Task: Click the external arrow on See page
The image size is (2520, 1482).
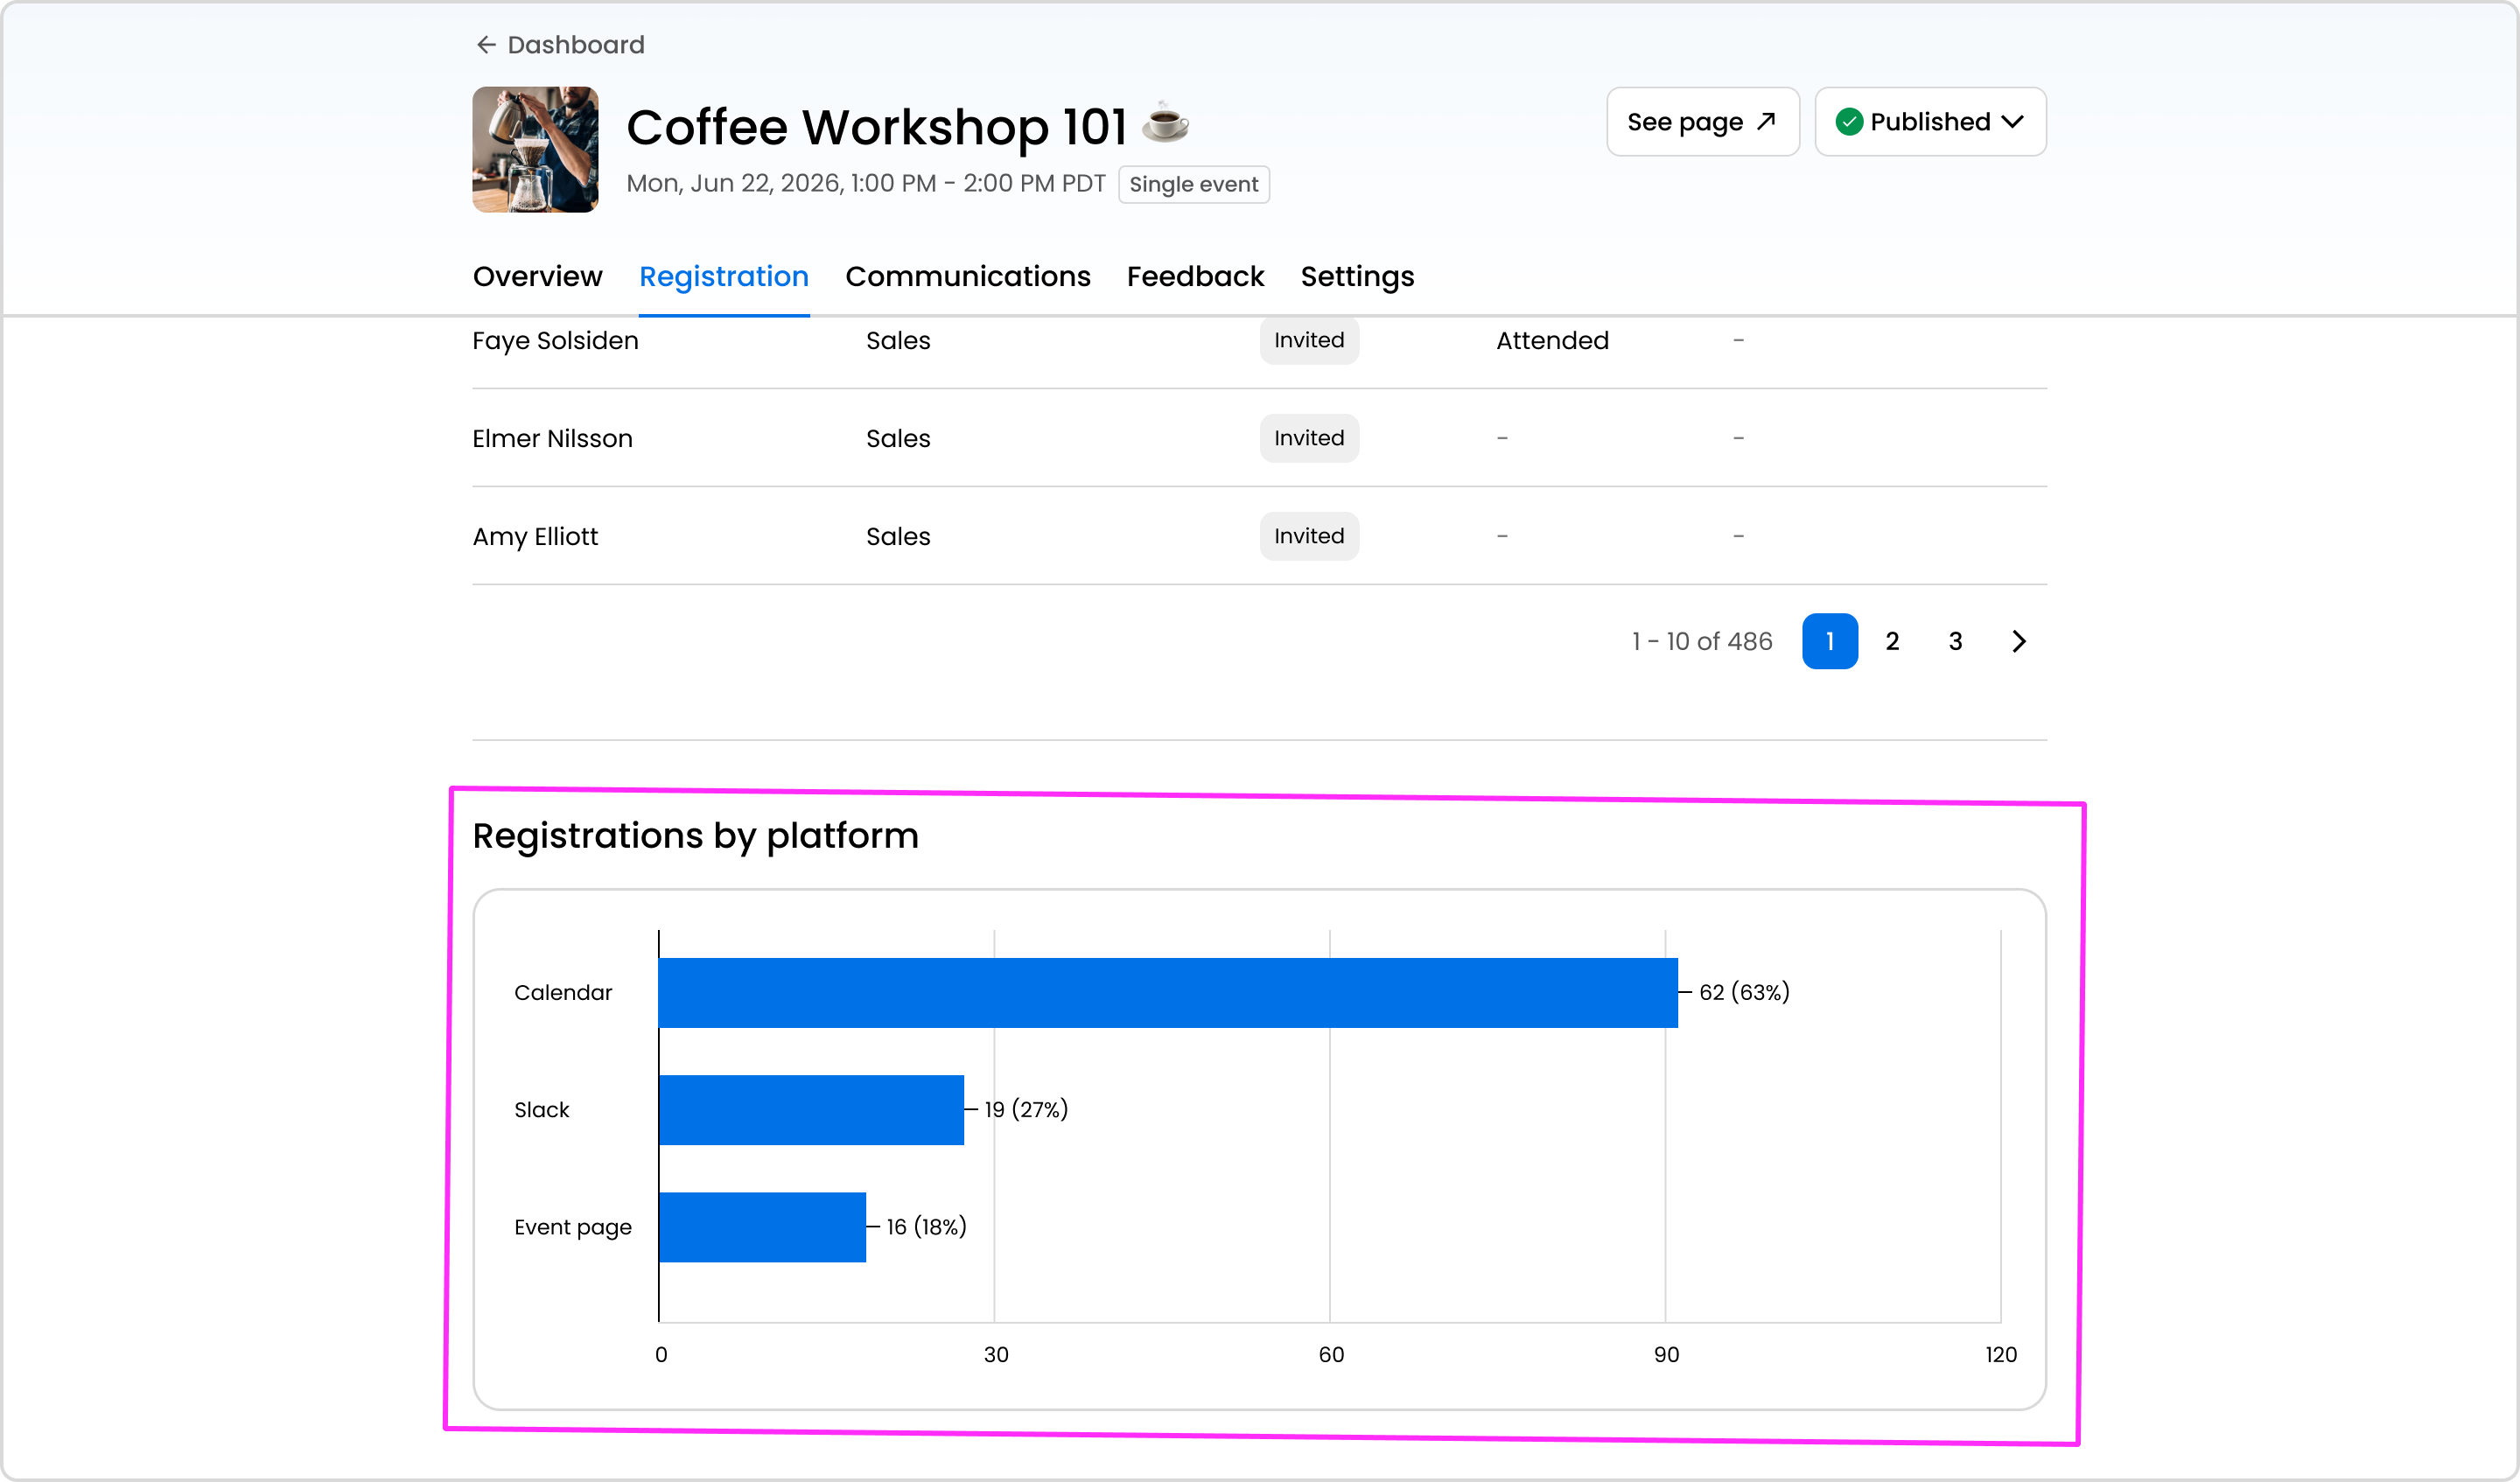Action: 1766,121
